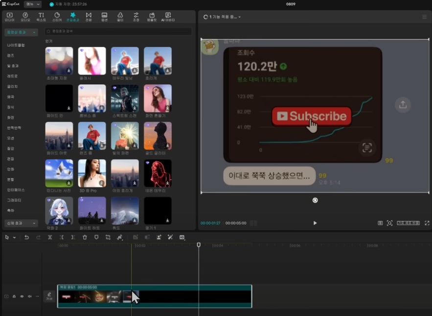This screenshot has width=432, height=316.
Task: Choose the 플래시 effect thumbnail
Action: [x=92, y=61]
